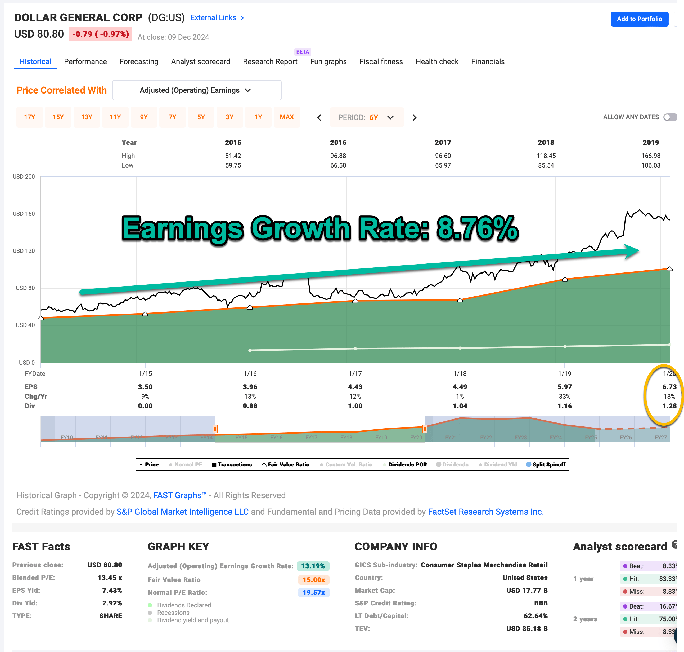Click the Transactions black square legend icon

pyautogui.click(x=214, y=465)
